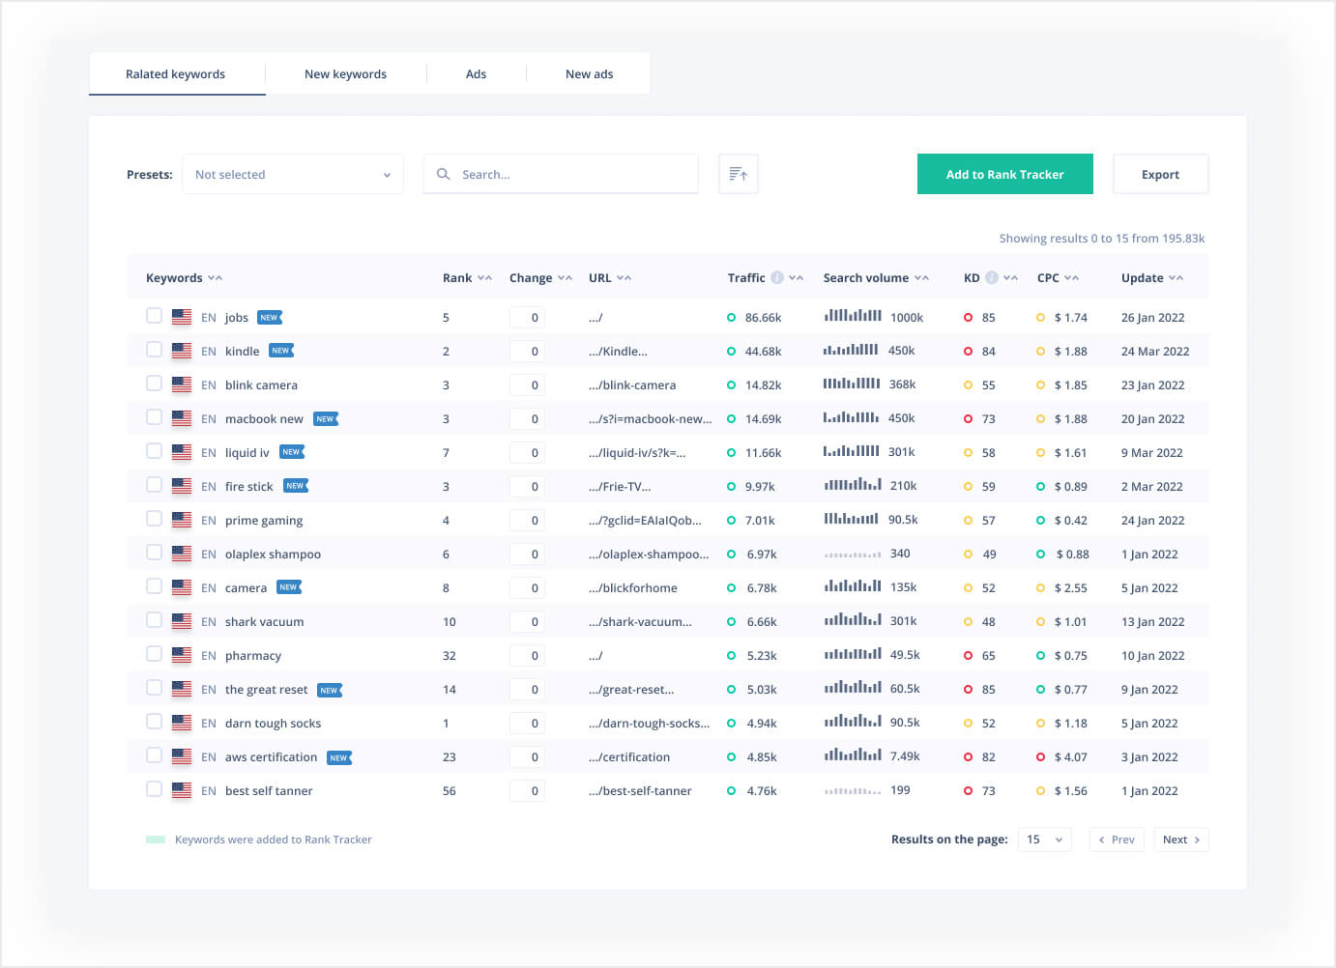Open the Ads tab
The width and height of the screenshot is (1336, 968).
(x=477, y=74)
